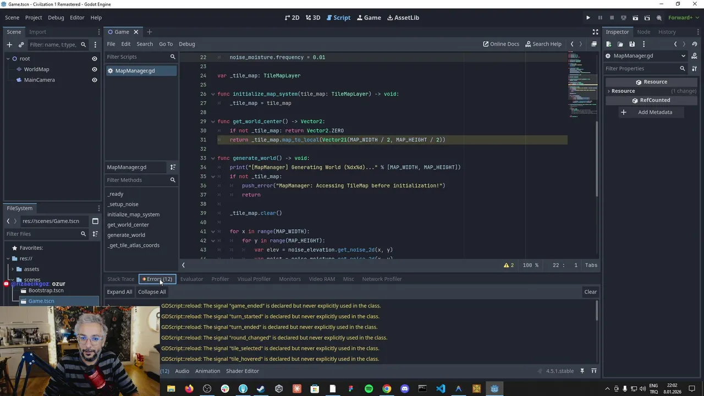
Task: Toggle visibility of WorldMap node
Action: 95,69
